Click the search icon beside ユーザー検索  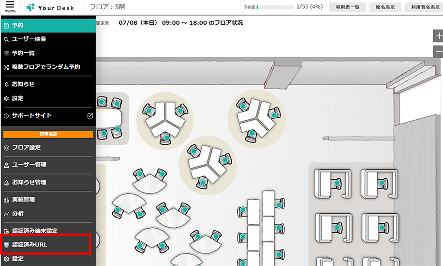(x=6, y=40)
